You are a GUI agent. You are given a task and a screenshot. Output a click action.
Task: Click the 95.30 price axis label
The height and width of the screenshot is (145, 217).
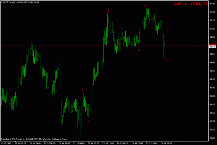[x=212, y=12]
